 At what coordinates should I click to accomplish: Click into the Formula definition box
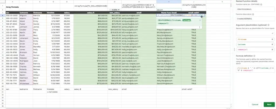(255, 69)
